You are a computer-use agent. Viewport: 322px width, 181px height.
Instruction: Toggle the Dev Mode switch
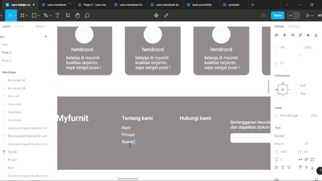[x=293, y=16]
